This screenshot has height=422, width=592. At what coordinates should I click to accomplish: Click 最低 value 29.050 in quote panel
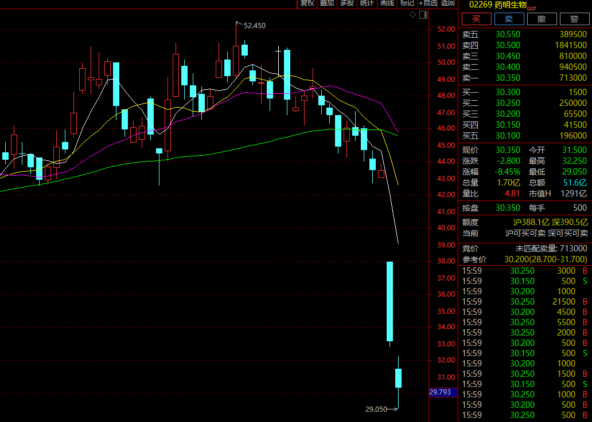575,172
